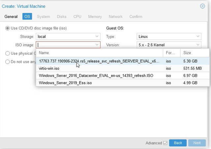Viewport: 211px width, 149px height.
Task: Collapse the ISO image dropdown arrow
Action: (97, 45)
